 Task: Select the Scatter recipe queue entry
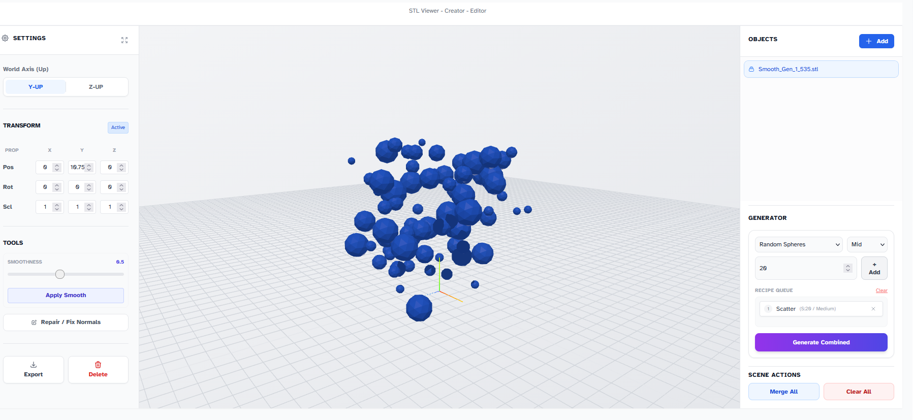(821, 309)
